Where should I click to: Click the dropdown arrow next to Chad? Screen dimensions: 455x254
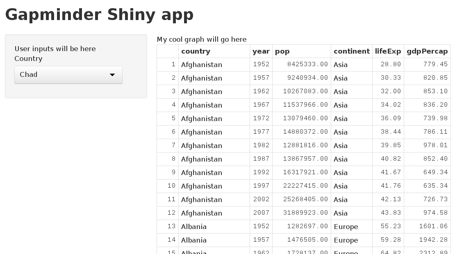(112, 75)
